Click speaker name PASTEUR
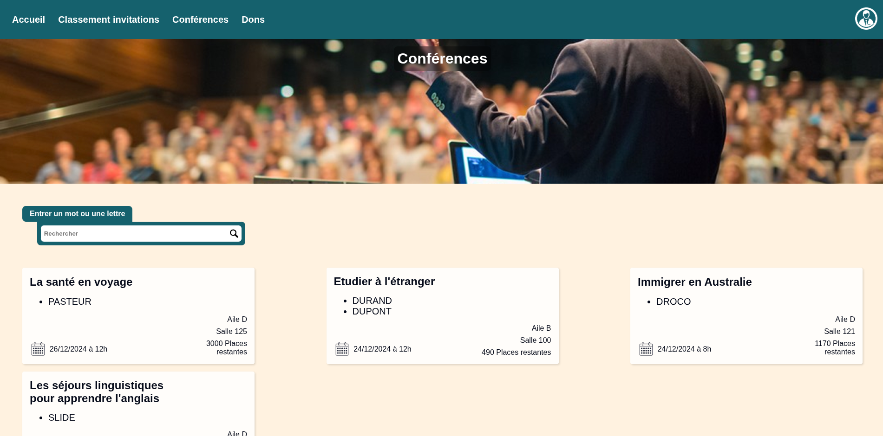This screenshot has height=436, width=883. point(70,301)
